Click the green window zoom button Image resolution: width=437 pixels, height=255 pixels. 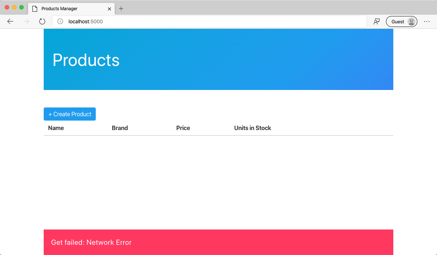[x=21, y=7]
